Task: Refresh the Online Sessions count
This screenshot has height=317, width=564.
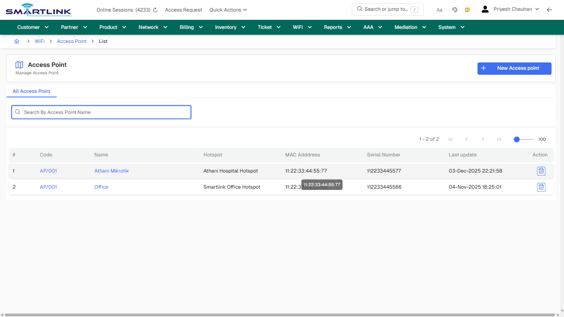Action: point(155,9)
